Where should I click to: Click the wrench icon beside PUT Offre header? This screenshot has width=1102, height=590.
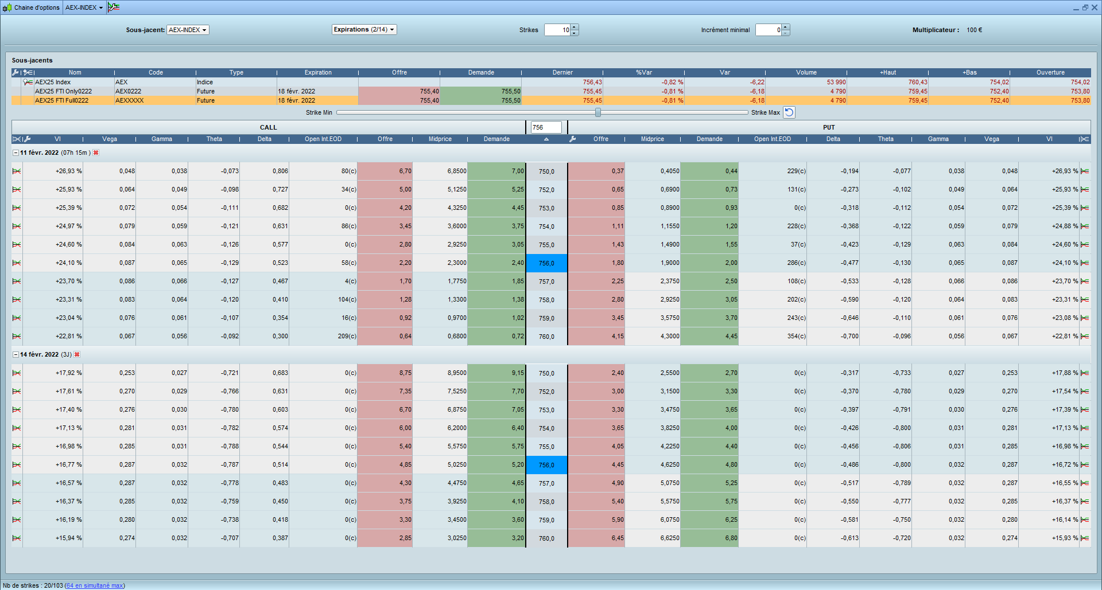click(572, 139)
